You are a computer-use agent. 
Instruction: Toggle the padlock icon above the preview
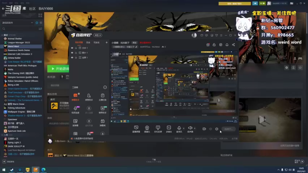click(x=214, y=45)
